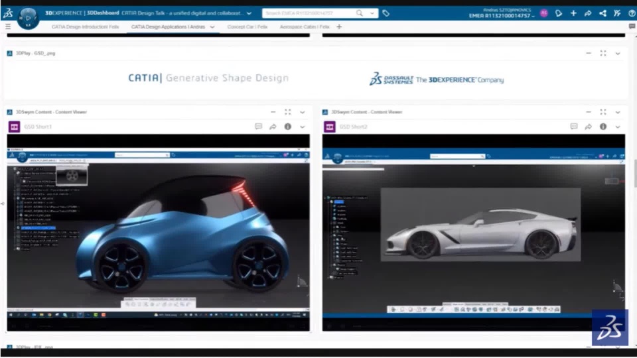Open the tools icon in top bar
The image size is (637, 358).
(x=617, y=13)
